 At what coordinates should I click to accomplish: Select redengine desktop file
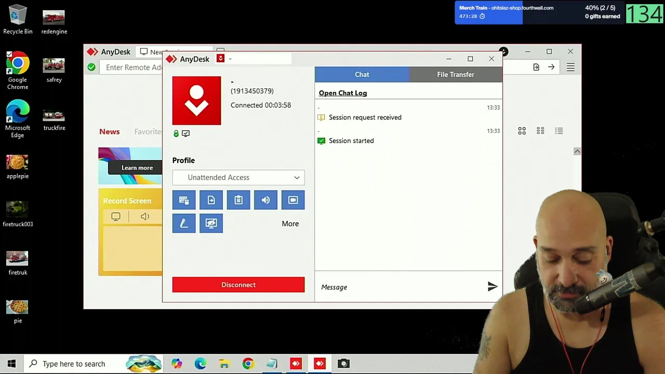[54, 22]
